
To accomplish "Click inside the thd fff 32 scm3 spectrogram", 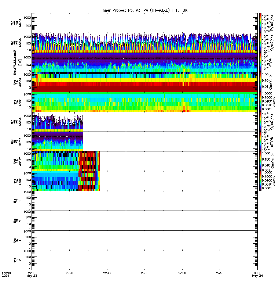I will pos(58,141).
